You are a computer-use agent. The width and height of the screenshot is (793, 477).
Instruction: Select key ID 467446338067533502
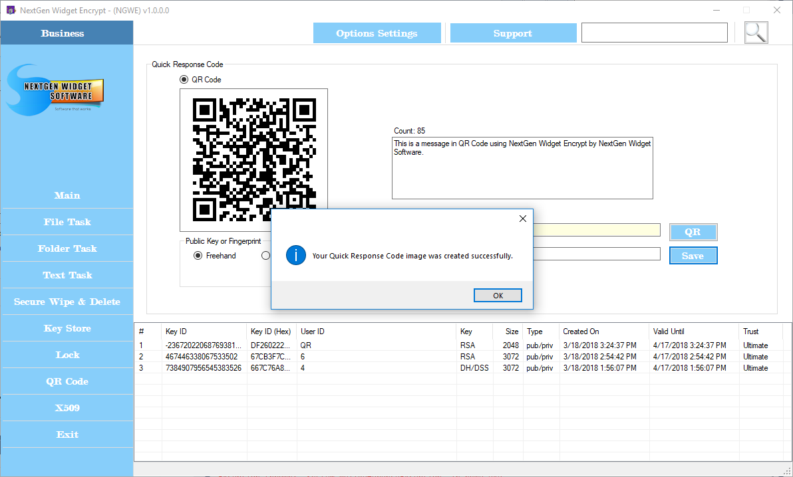tap(202, 357)
